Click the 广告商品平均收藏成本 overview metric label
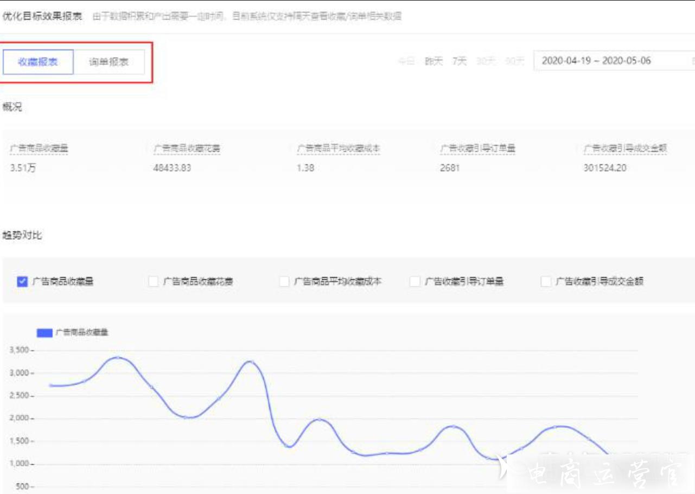The height and width of the screenshot is (494, 695). pyautogui.click(x=339, y=148)
